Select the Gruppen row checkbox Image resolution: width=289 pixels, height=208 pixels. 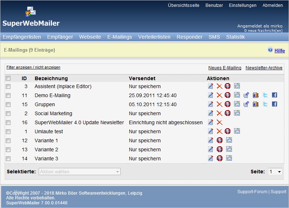(8, 104)
